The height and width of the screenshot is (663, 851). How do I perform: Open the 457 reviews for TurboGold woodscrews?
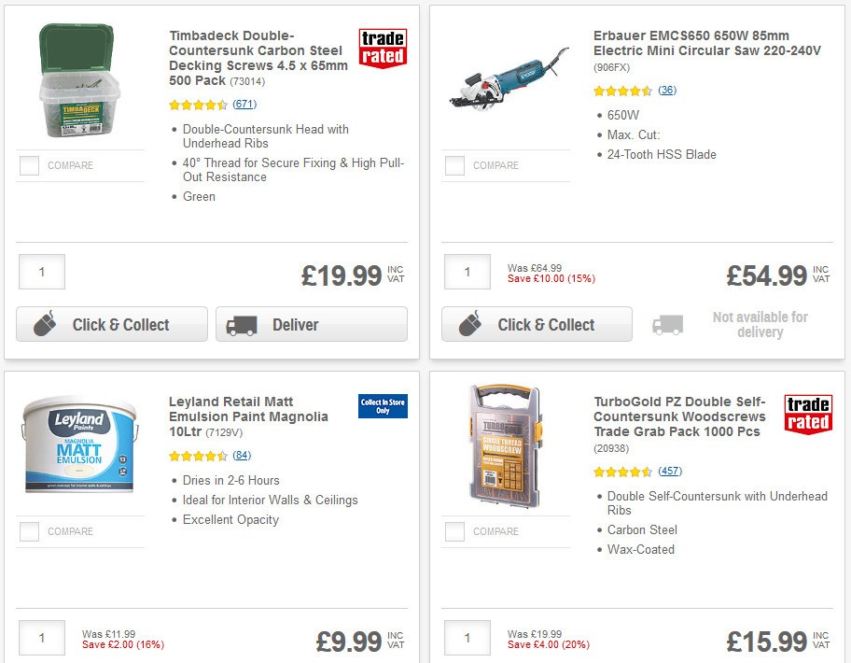click(670, 472)
